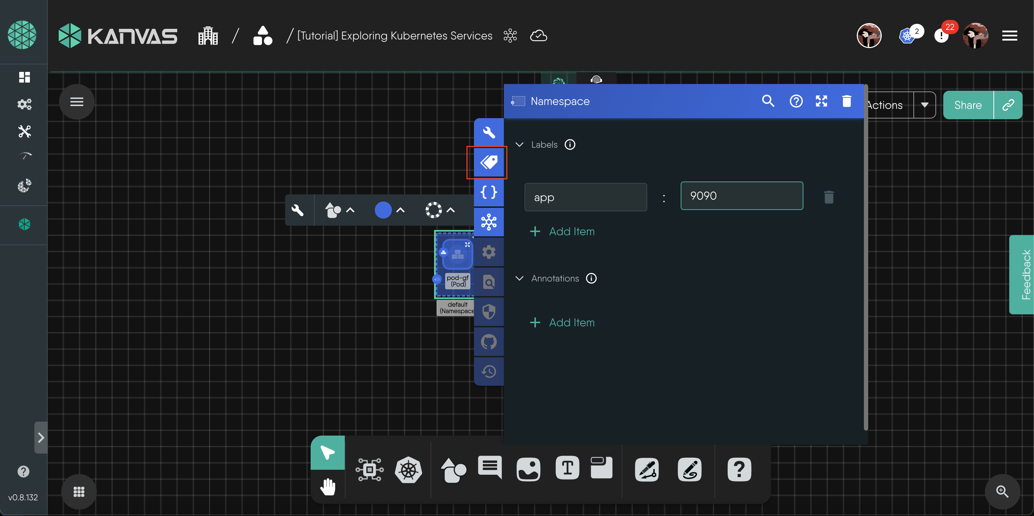The height and width of the screenshot is (516, 1034).
Task: Expand the shapes dropdown in node toolbar
Action: (350, 210)
